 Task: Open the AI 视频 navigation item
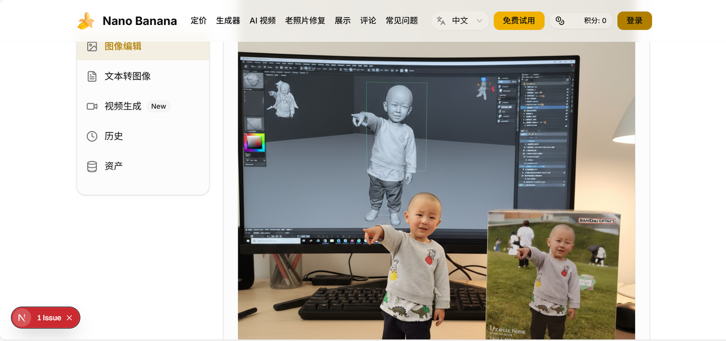[263, 21]
